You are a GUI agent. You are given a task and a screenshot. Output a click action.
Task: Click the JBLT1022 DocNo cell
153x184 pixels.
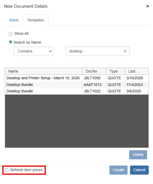click(94, 91)
